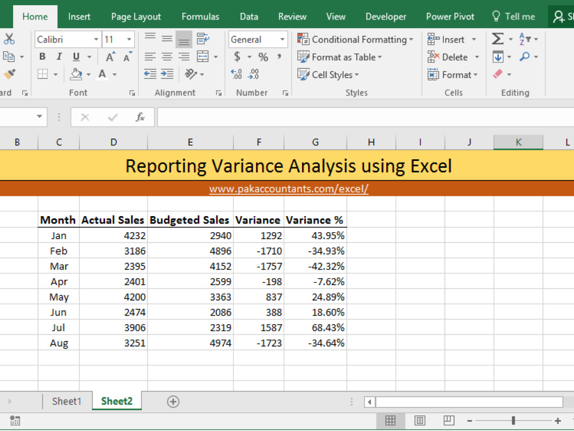Switch to Page Layout view in status bar
Screen dimensions: 574x431
tap(420, 420)
